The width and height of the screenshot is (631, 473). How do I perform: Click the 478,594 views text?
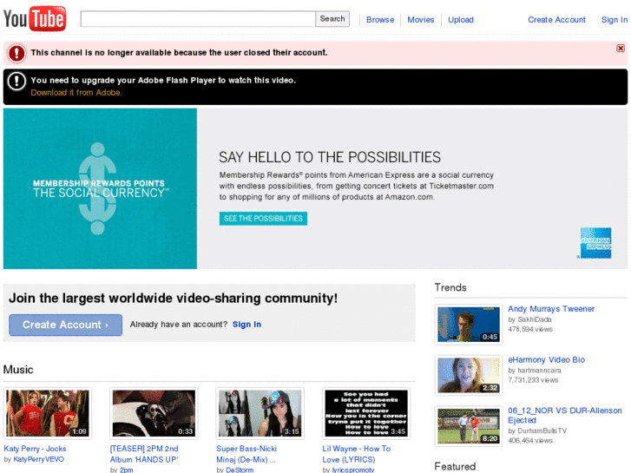point(530,329)
